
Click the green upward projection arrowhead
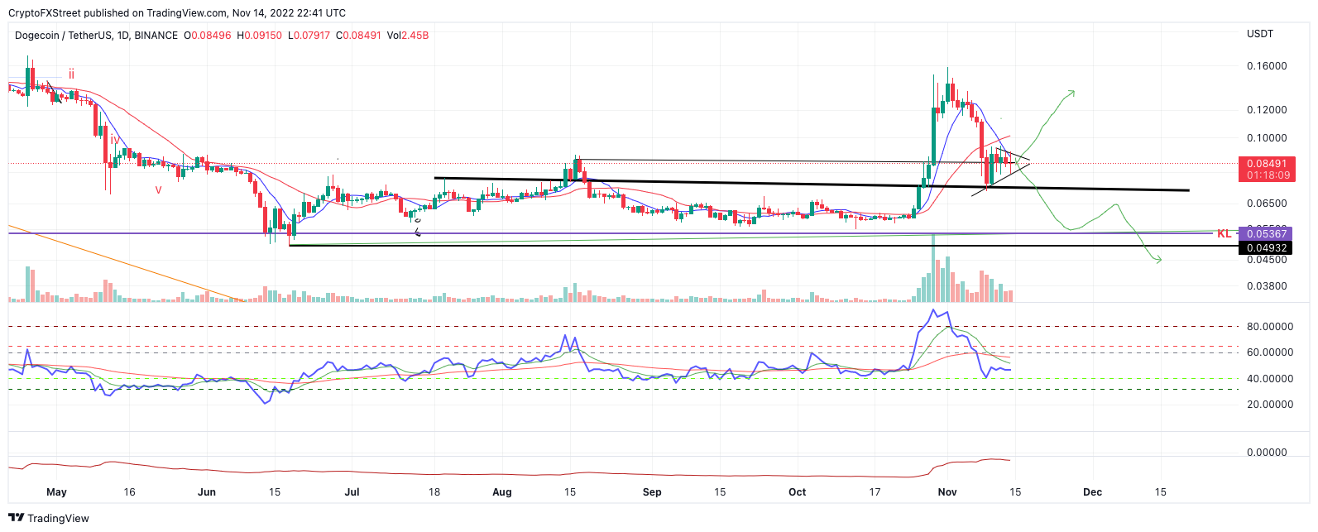coord(1071,93)
